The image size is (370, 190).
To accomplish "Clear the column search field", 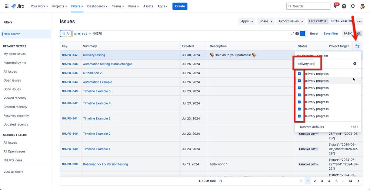I will pyautogui.click(x=355, y=63).
